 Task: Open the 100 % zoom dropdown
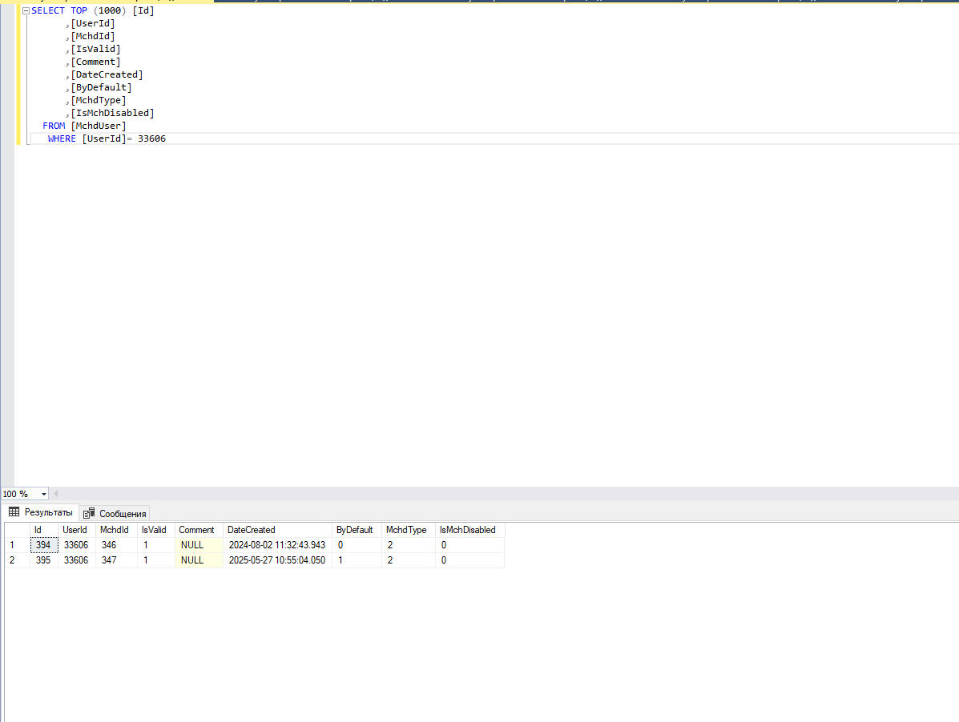[43, 494]
